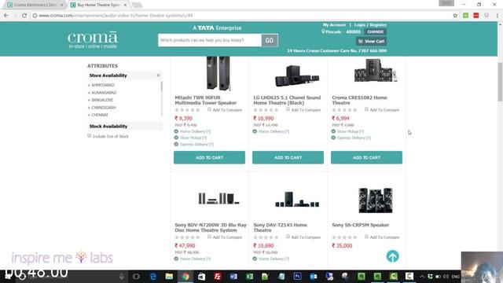The image size is (503, 283).
Task: Click the site information icon in the address bar
Action: [35, 16]
